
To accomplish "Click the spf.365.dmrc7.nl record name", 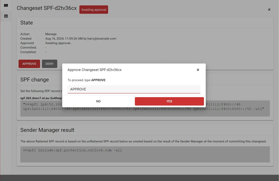I will pyautogui.click(x=41, y=98).
